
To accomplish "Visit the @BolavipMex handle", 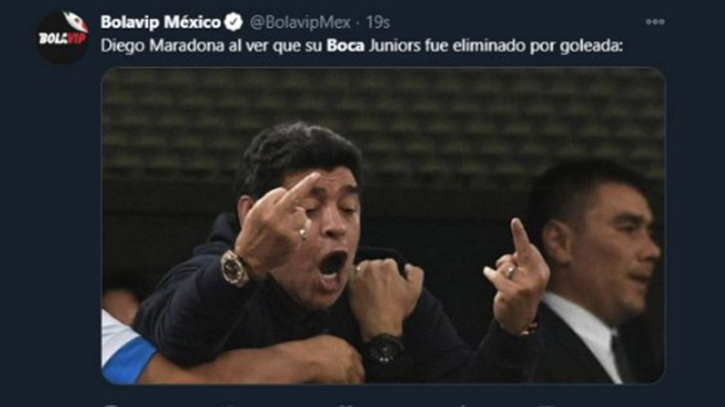I will tap(300, 22).
